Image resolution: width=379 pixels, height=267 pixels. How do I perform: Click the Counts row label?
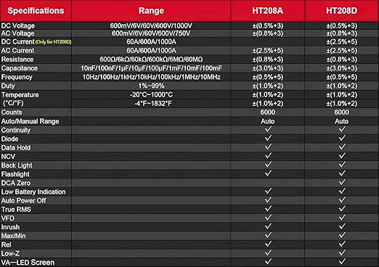(12, 112)
